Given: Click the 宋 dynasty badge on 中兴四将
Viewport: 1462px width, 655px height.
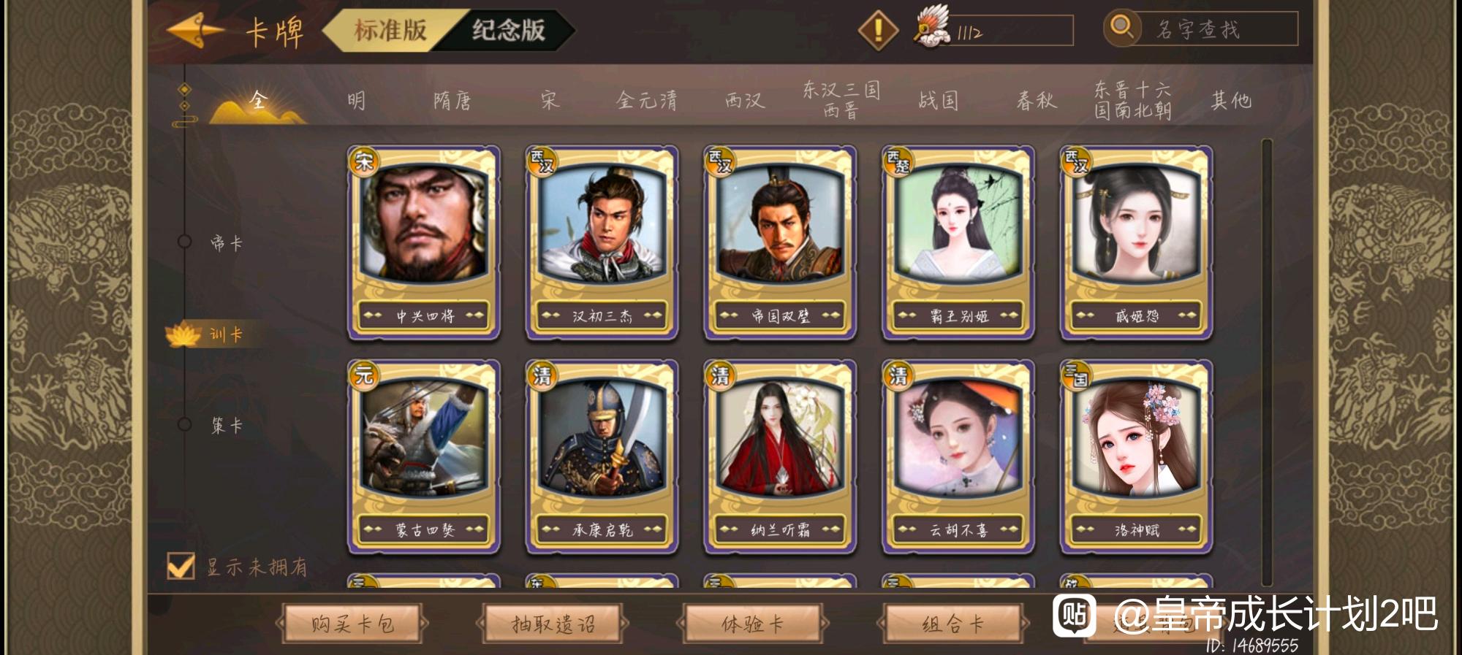Looking at the screenshot, I should 364,161.
